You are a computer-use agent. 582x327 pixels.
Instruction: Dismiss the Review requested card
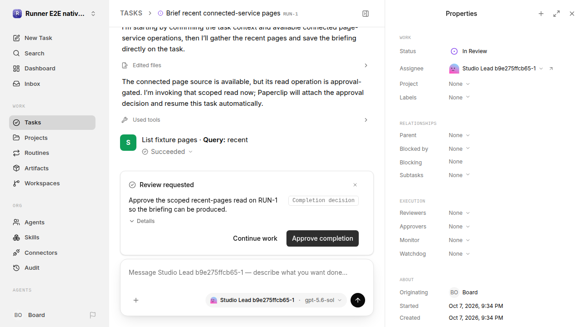point(355,185)
